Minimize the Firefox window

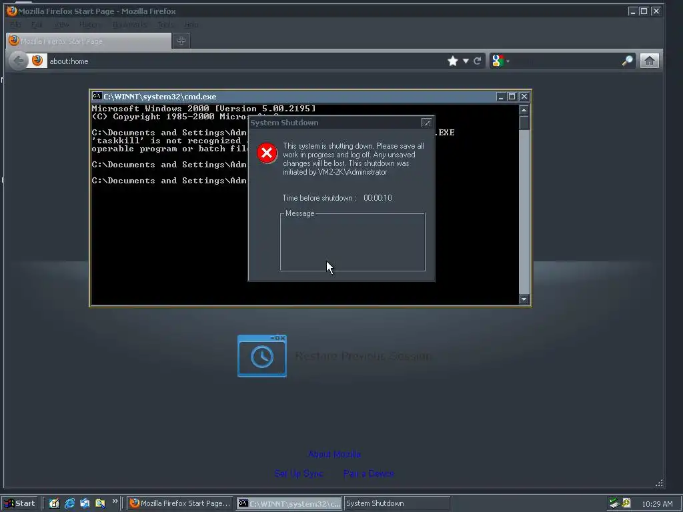click(632, 11)
